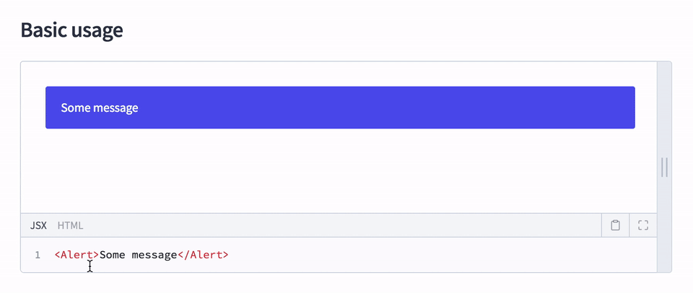Click the Basic usage heading

(71, 30)
